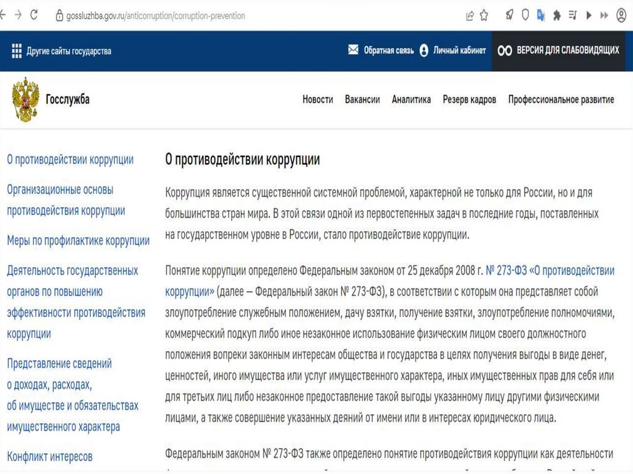Viewport: 633px width, 474px height.
Task: Bookmark this page with the star icon
Action: click(484, 15)
